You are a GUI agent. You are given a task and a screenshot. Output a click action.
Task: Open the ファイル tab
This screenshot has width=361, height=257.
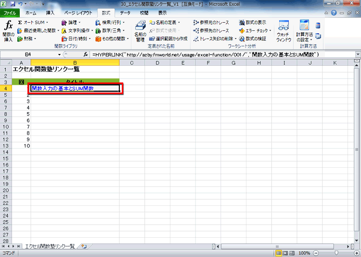pyautogui.click(x=10, y=13)
